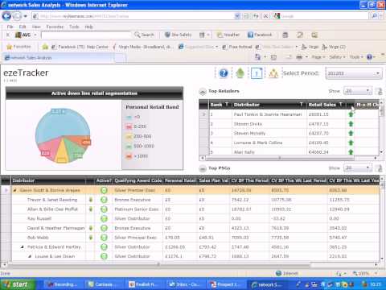Open Top Retailers Show count dropdown
The image size is (386, 290).
point(357,91)
